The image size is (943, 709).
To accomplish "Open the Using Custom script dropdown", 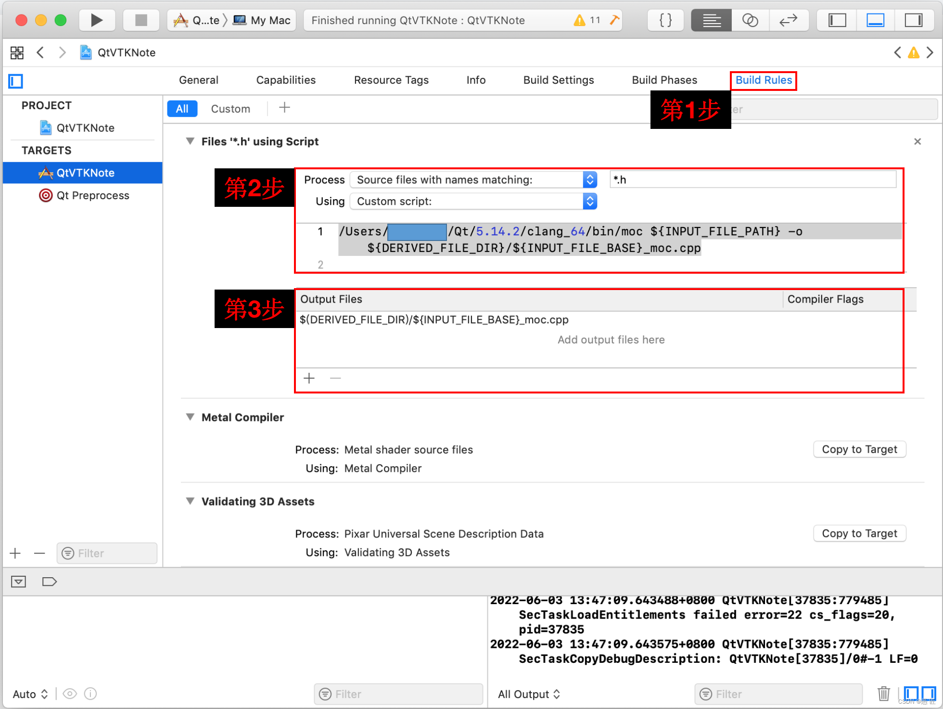I will tap(473, 202).
